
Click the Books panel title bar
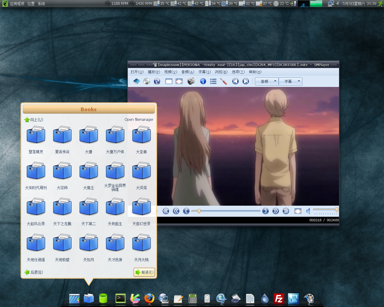tap(89, 109)
